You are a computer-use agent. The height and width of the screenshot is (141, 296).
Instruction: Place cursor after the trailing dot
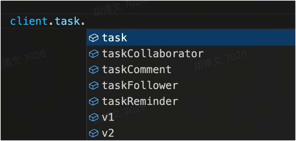(85, 21)
